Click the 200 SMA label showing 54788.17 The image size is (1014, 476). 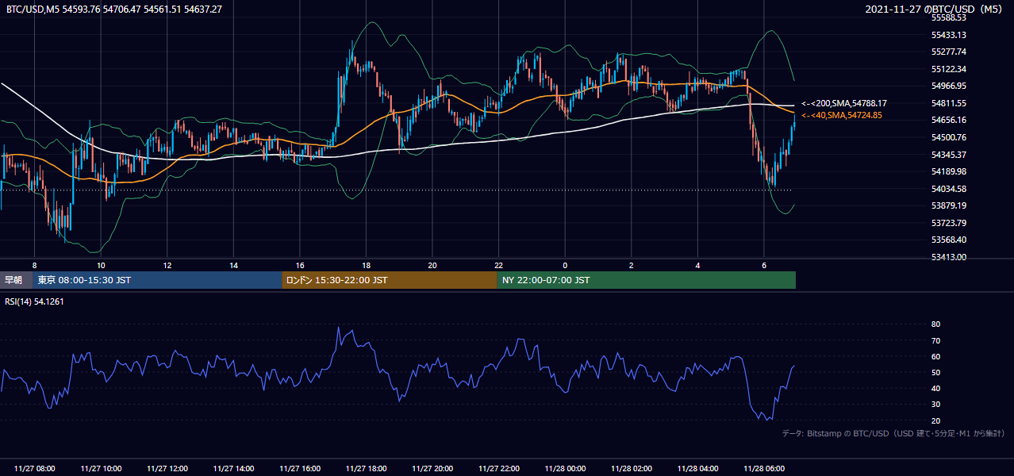pyautogui.click(x=844, y=103)
